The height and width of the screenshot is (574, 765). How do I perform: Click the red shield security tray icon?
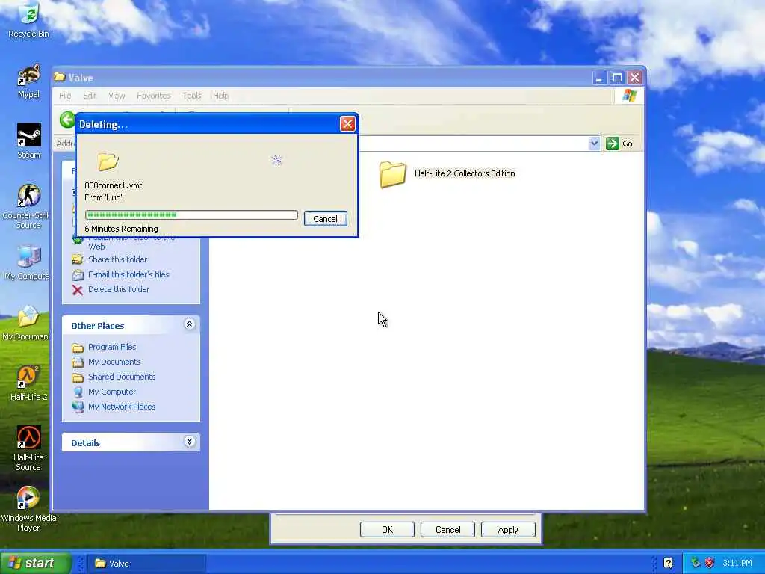pos(710,564)
